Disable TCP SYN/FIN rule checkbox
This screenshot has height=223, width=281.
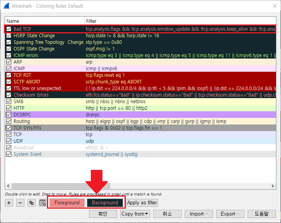coord(9,128)
